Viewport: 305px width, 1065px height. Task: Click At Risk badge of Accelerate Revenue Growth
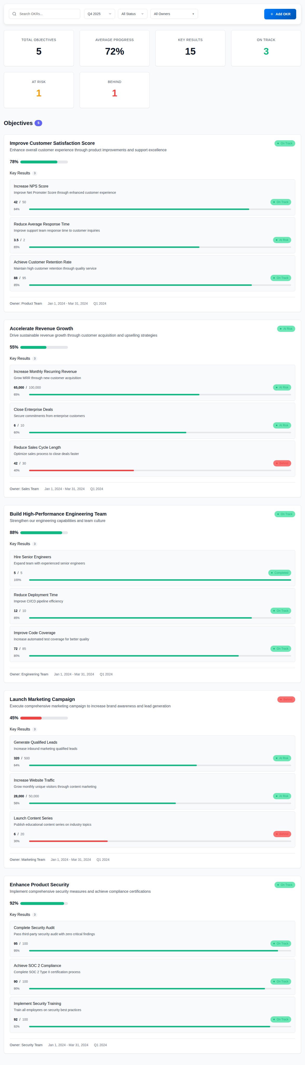pos(286,329)
